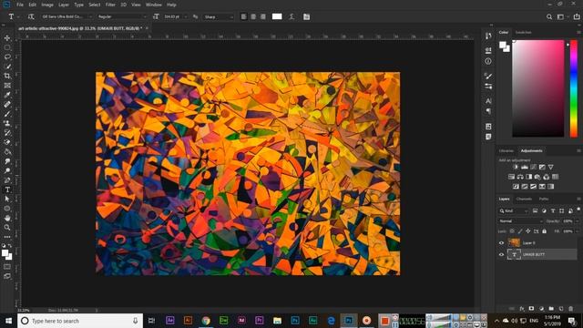
Task: Toggle lock position icon
Action: pos(528,231)
